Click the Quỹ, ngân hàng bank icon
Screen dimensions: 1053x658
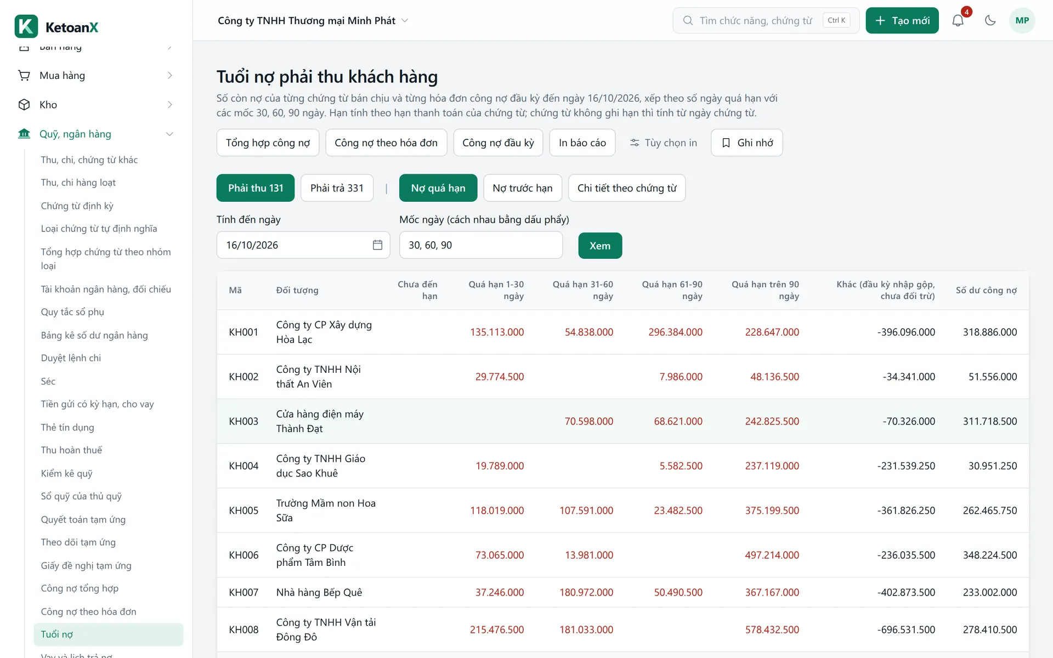[x=24, y=134]
